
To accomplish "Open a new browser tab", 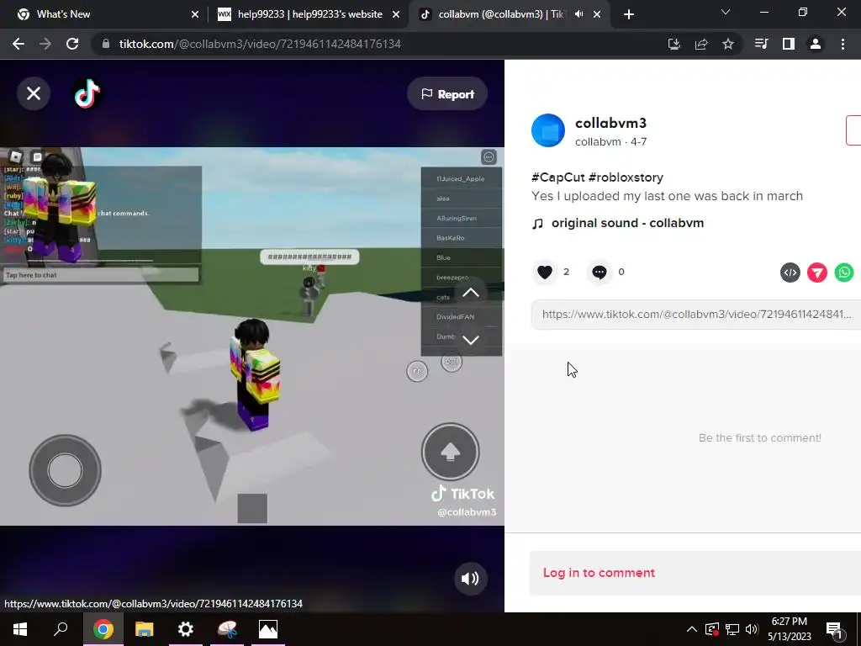I will pyautogui.click(x=629, y=15).
